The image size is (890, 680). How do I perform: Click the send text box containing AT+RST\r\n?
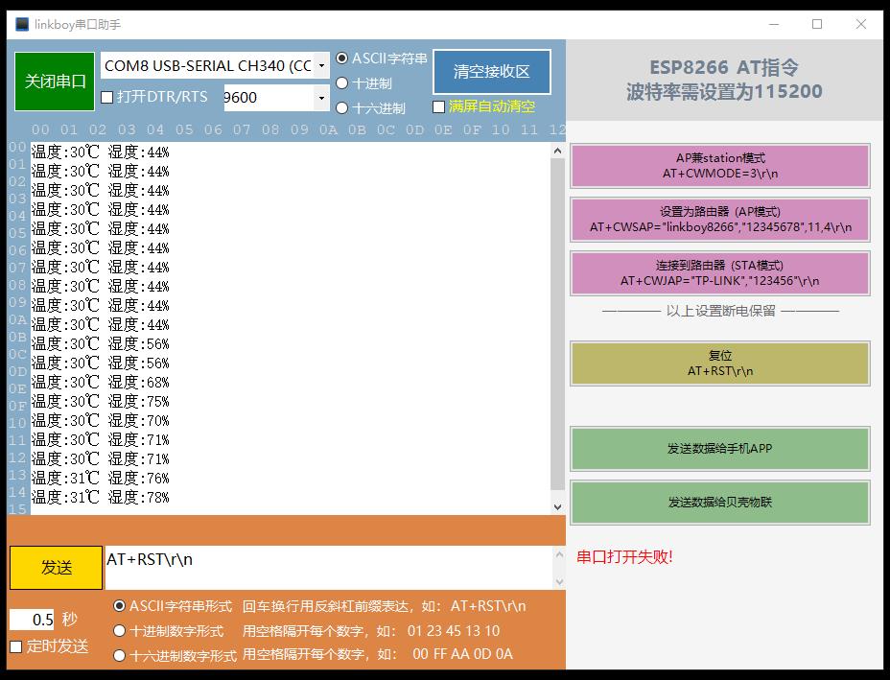click(x=328, y=568)
